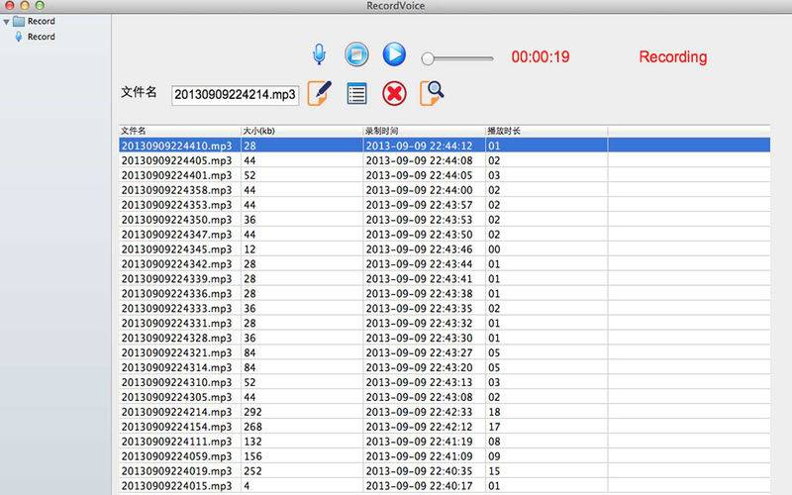
Task: Select row 20130909224401.mp3
Action: [x=445, y=175]
